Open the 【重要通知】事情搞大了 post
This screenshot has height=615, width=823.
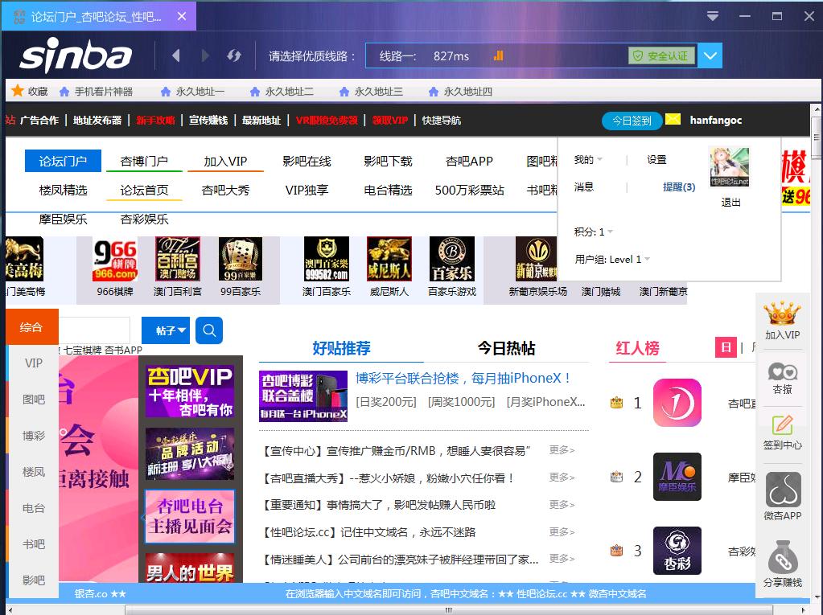click(x=378, y=505)
